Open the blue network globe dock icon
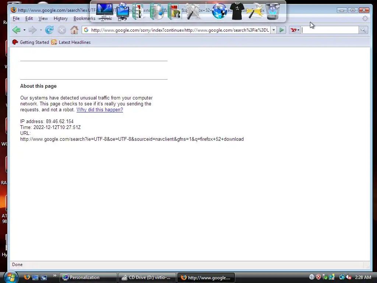 pos(219,11)
